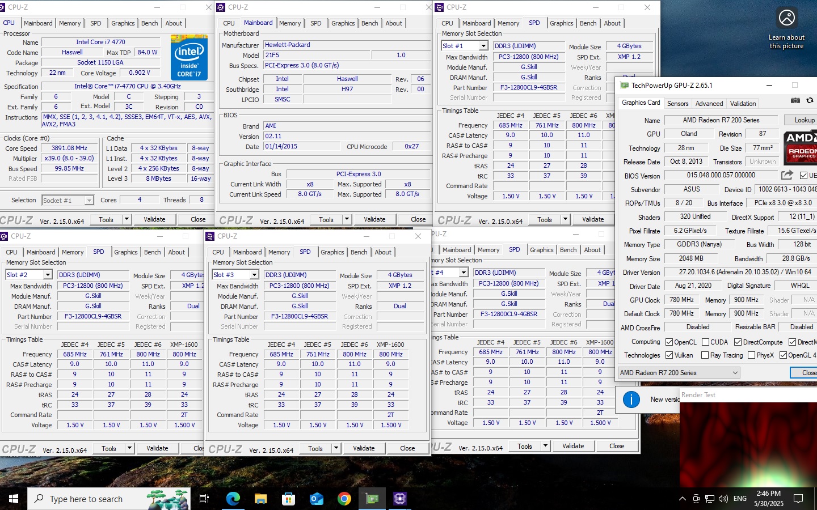This screenshot has width=817, height=510.
Task: Open Memory tab in the Mainboard CPU-Z window
Action: [290, 23]
